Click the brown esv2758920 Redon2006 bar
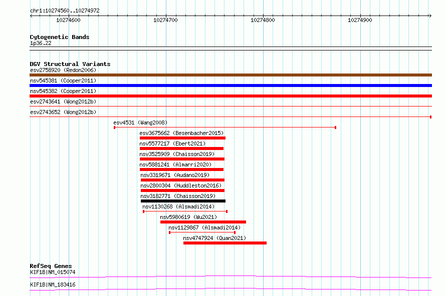 click(x=231, y=75)
